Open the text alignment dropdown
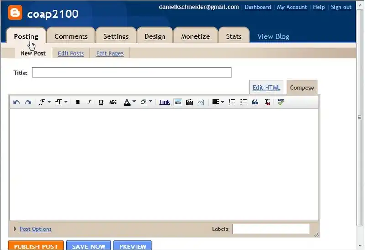 point(218,102)
